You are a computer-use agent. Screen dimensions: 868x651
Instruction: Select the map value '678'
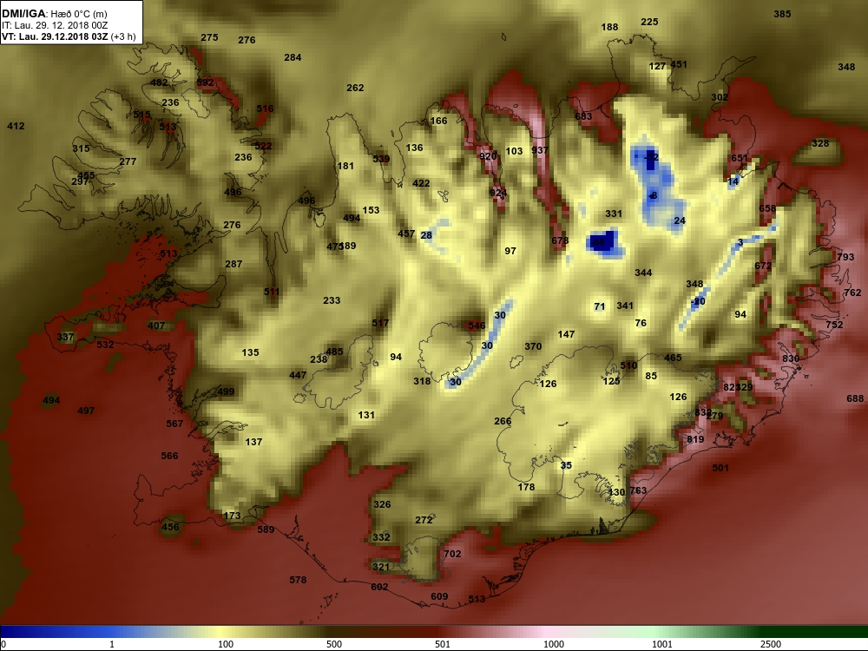[560, 240]
